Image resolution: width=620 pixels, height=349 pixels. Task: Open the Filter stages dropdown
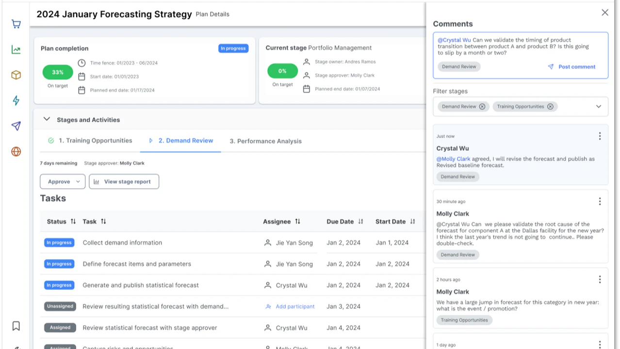pyautogui.click(x=598, y=106)
